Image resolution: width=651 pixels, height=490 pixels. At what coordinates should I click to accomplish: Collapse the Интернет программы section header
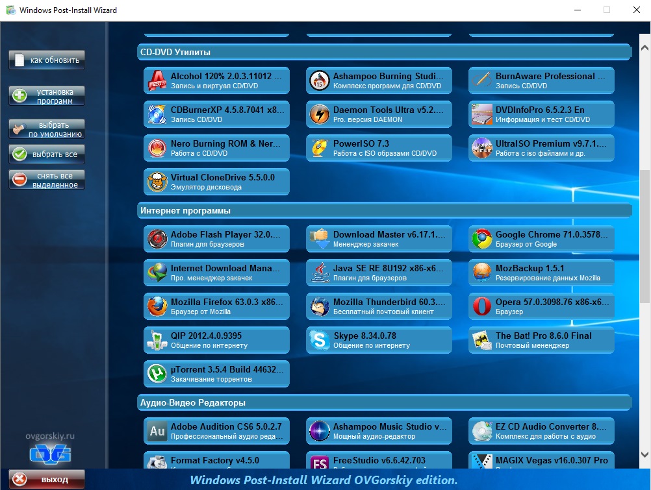click(384, 210)
